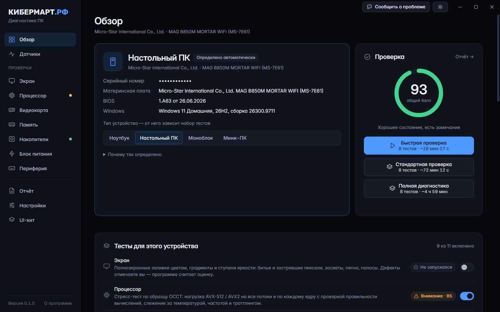Click the masked serial number dots

tap(175, 81)
